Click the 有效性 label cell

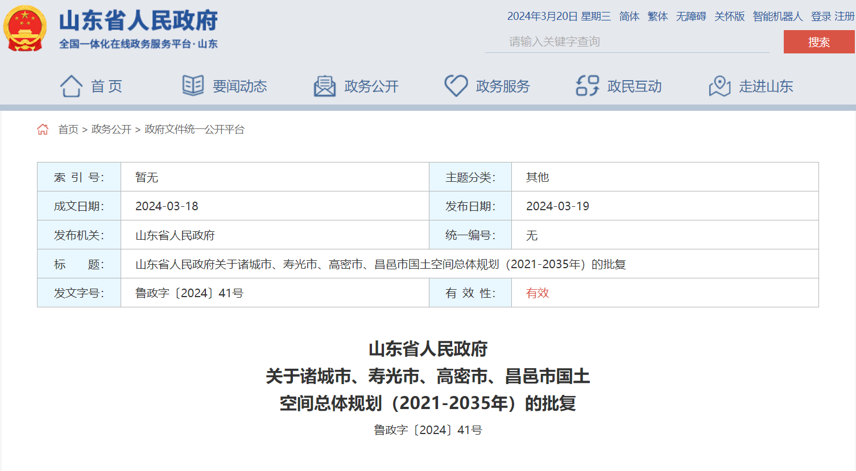(x=470, y=293)
